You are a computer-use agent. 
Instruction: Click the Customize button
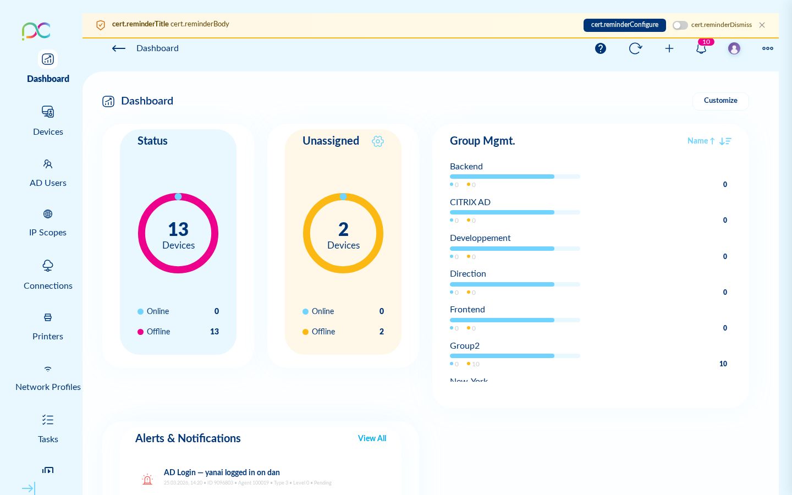tap(721, 101)
